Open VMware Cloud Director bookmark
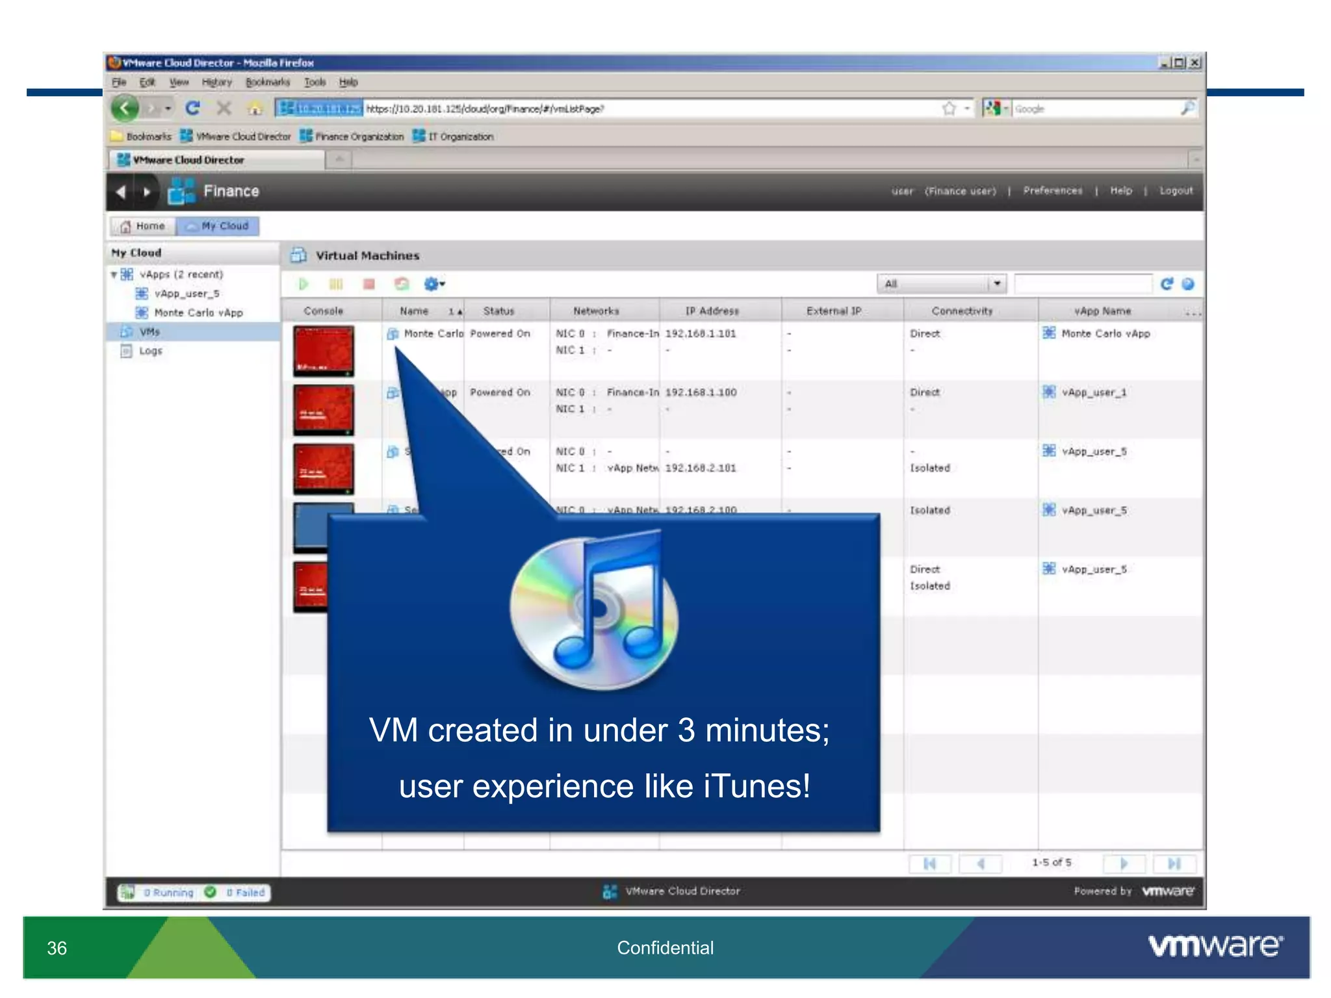Screen dimensions: 1331x998 (236, 136)
